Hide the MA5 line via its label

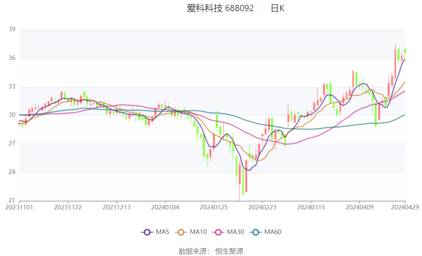click(x=163, y=232)
